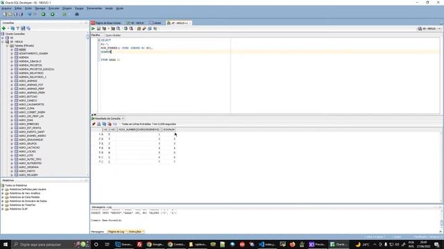Expand the XE connection node
444x249 pixels.
(3, 37)
